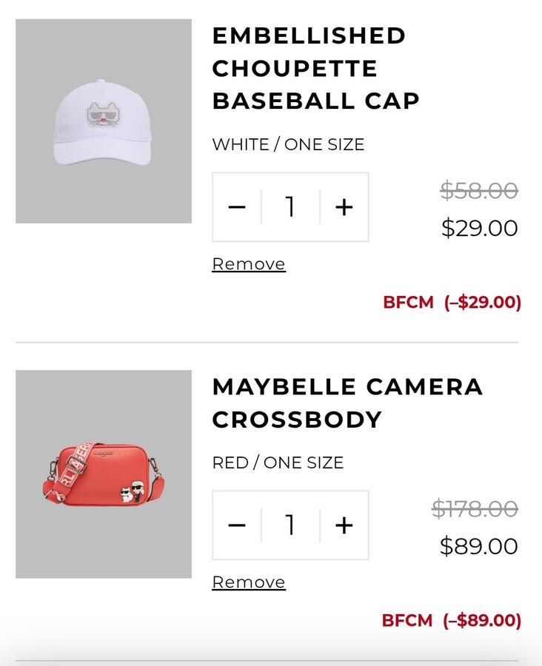Open the Maybelle Camera Crossbody title
The height and width of the screenshot is (666, 542).
pos(347,403)
